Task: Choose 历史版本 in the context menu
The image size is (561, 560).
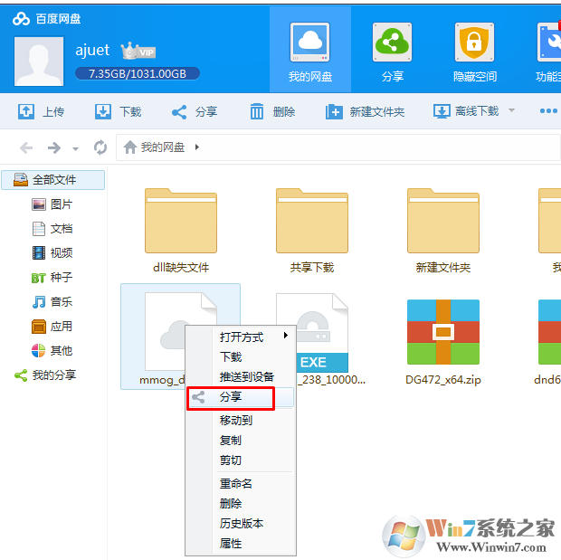Action: click(241, 524)
